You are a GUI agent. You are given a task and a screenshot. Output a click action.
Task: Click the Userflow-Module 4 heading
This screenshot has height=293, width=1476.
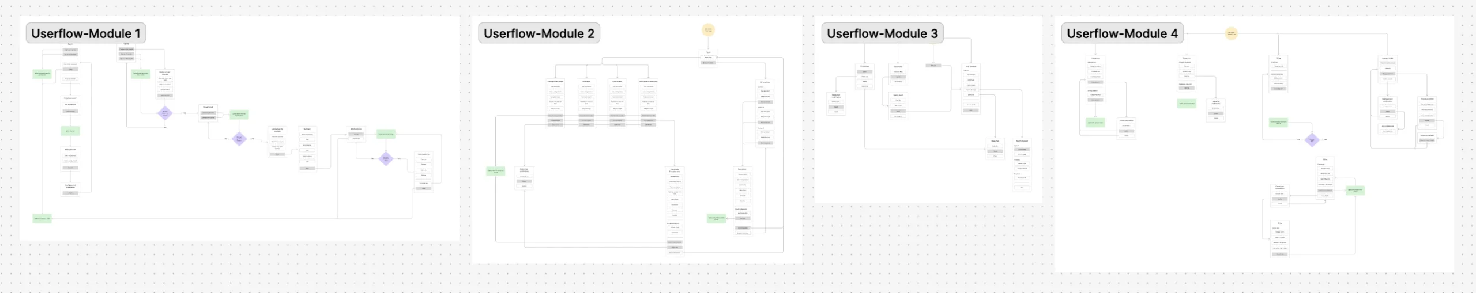pyautogui.click(x=1122, y=33)
